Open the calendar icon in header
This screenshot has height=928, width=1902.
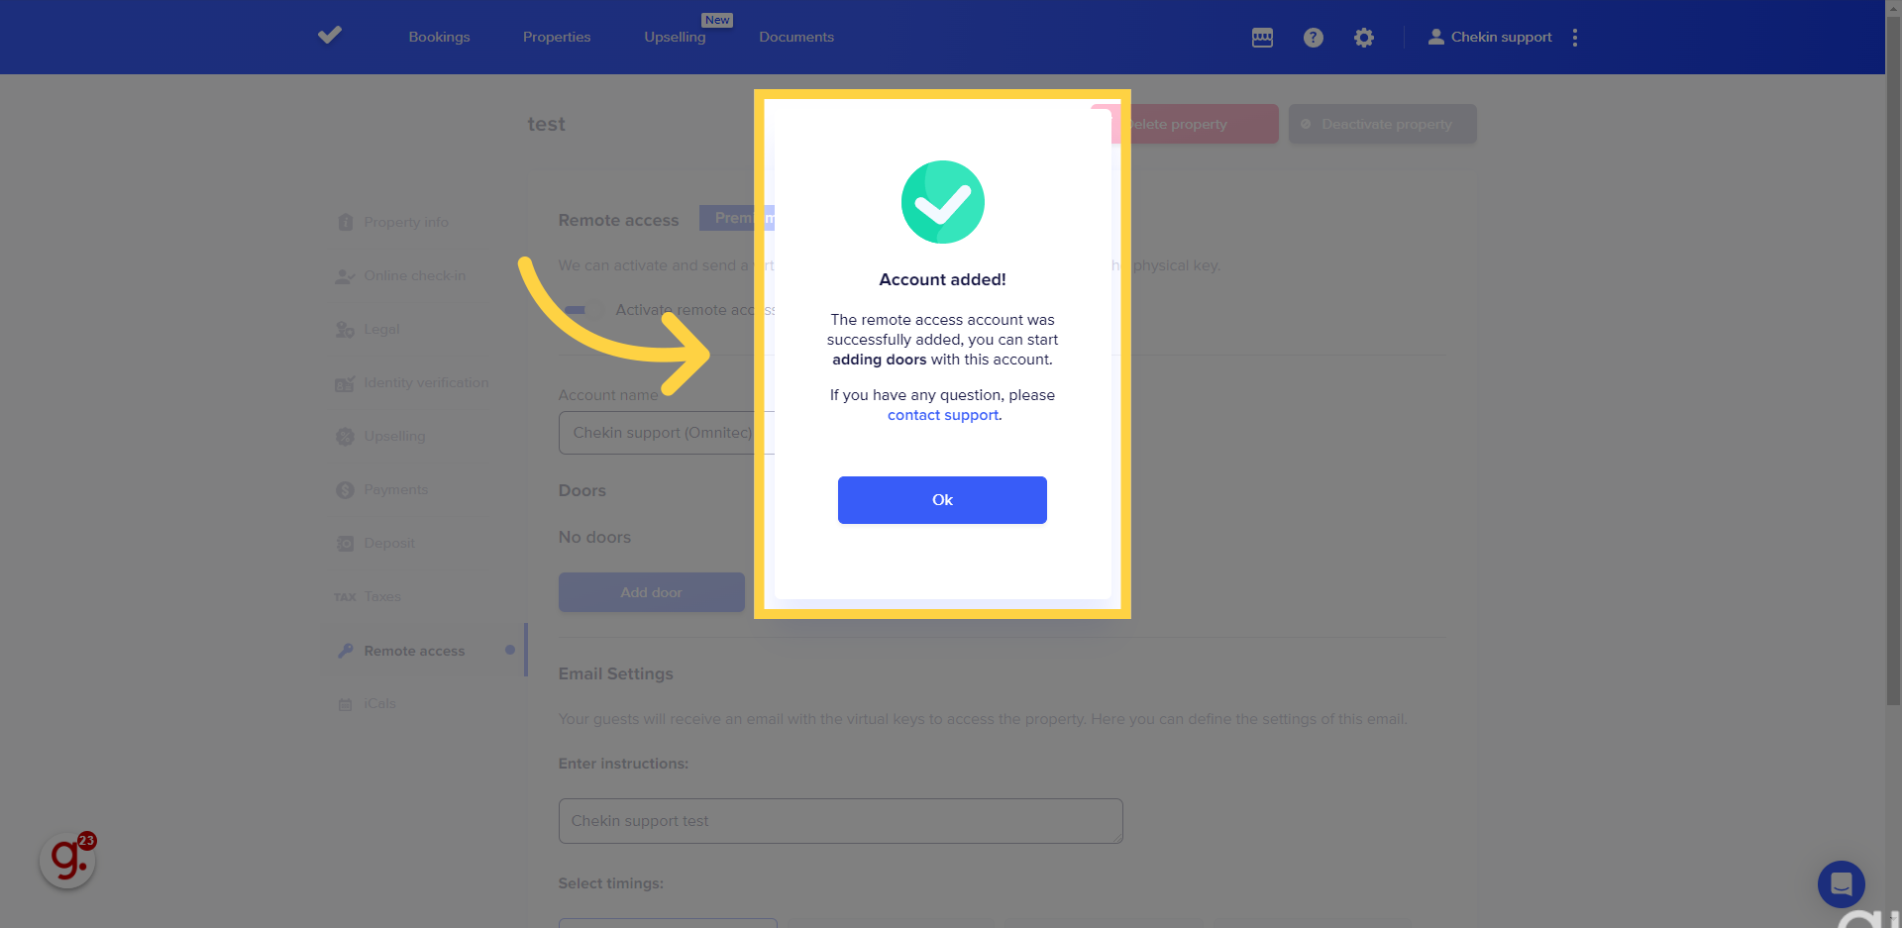pyautogui.click(x=1262, y=38)
